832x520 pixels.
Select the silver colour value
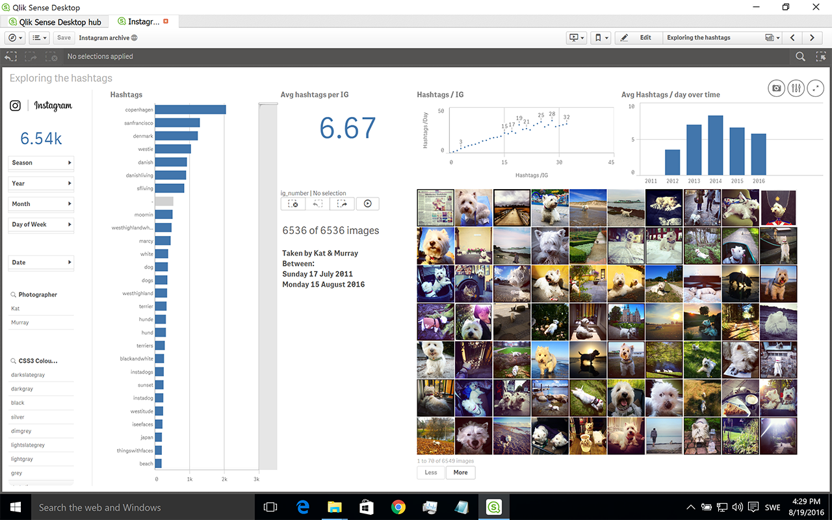coord(41,417)
